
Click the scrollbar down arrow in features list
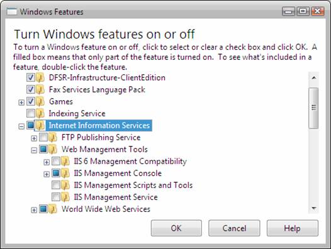click(313, 208)
